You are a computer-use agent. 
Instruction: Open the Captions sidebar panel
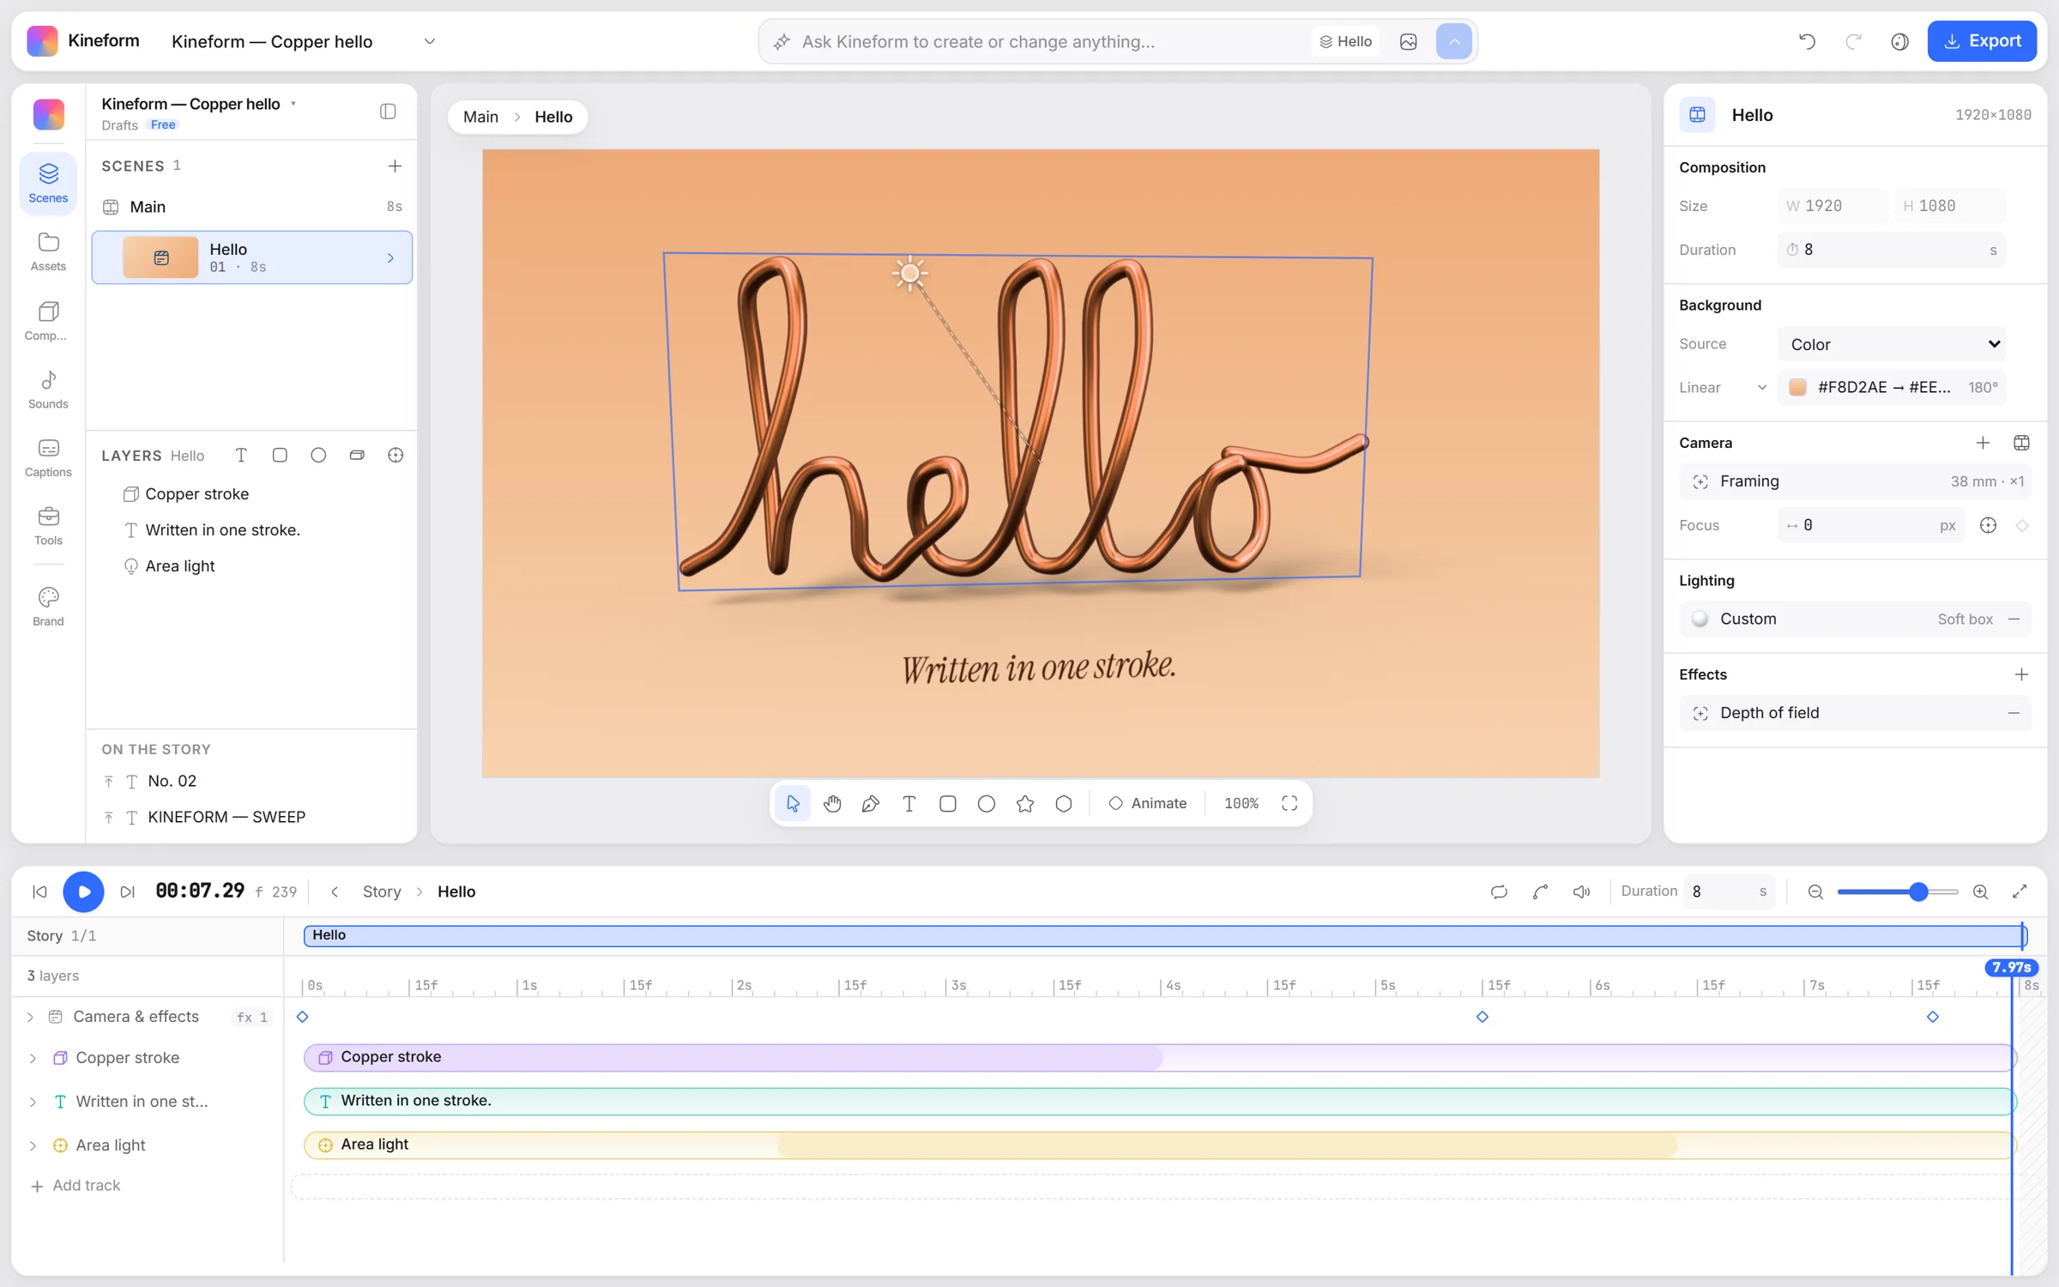[x=48, y=457]
